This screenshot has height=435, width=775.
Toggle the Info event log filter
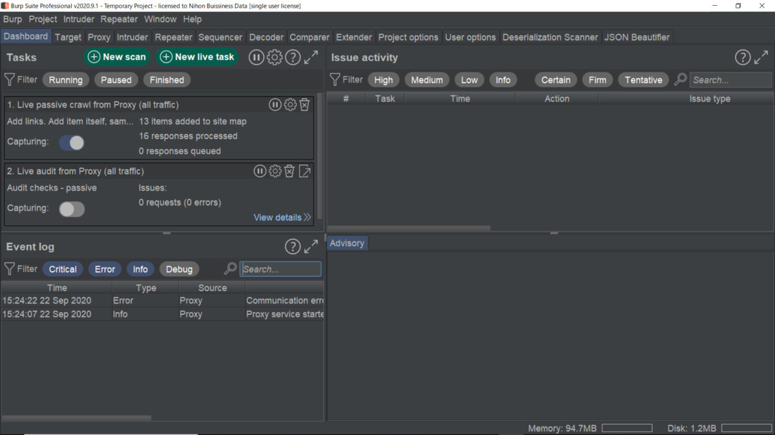click(140, 269)
